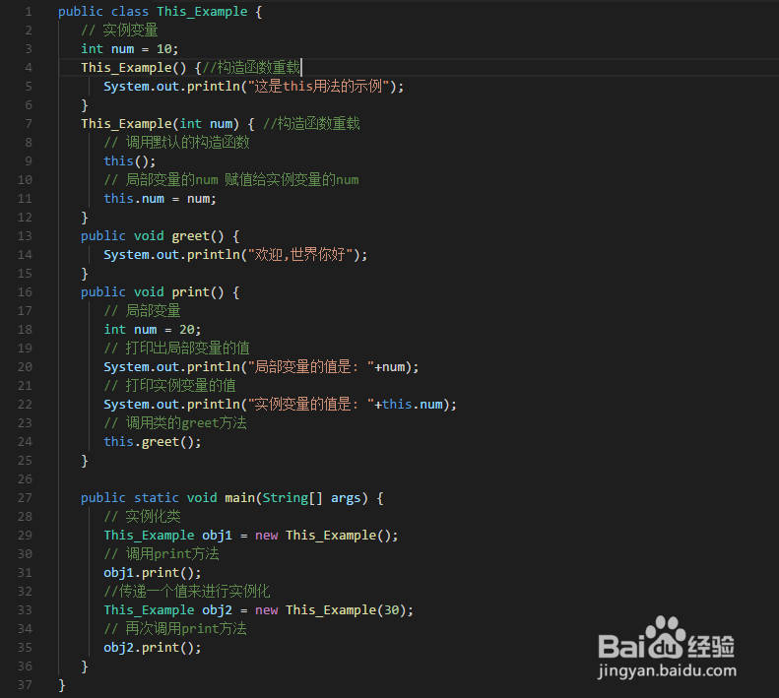Click comment 构造函数重载 on line 4
Screen dimensions: 779x698
[x=251, y=68]
